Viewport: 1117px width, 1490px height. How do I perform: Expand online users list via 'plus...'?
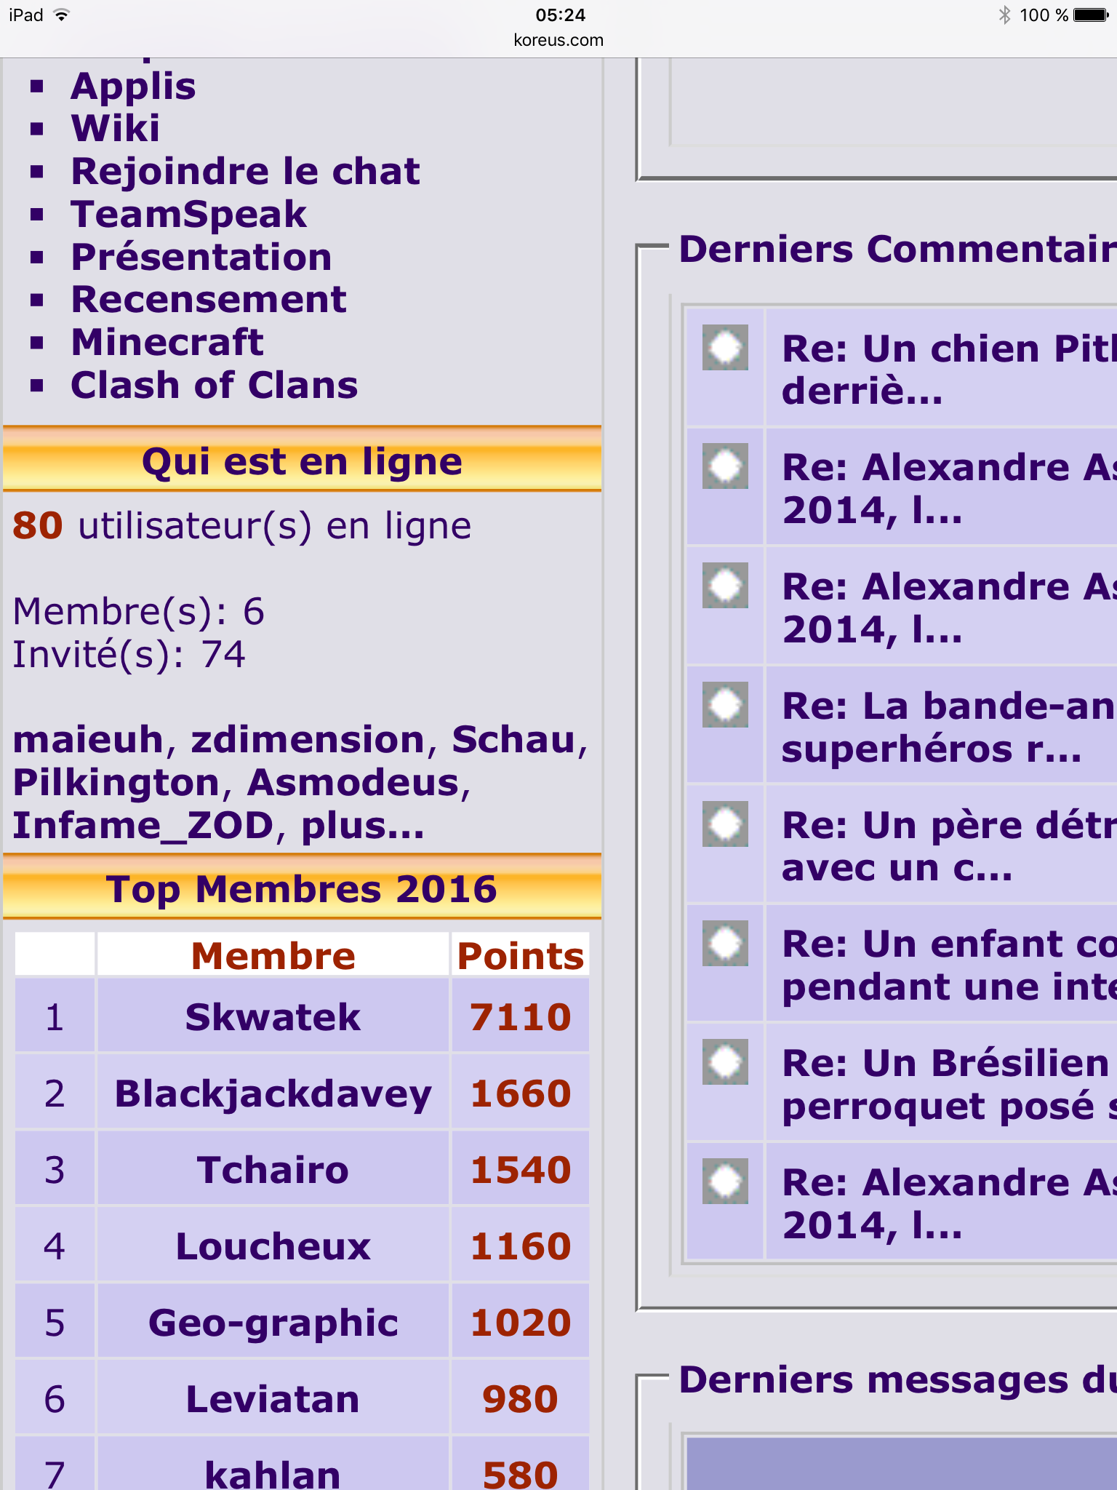click(362, 826)
